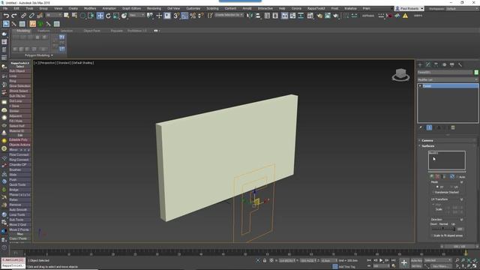Viewport: 480px width, 270px height.
Task: Click the surfaces list box in Surfaces rollout
Action: coord(447,160)
